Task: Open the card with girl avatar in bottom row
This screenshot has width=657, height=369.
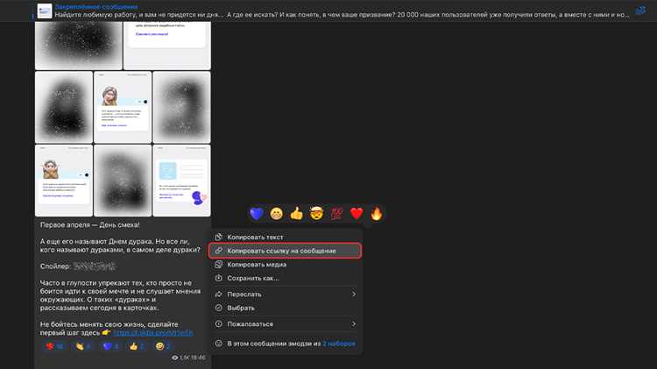Action: (x=64, y=181)
